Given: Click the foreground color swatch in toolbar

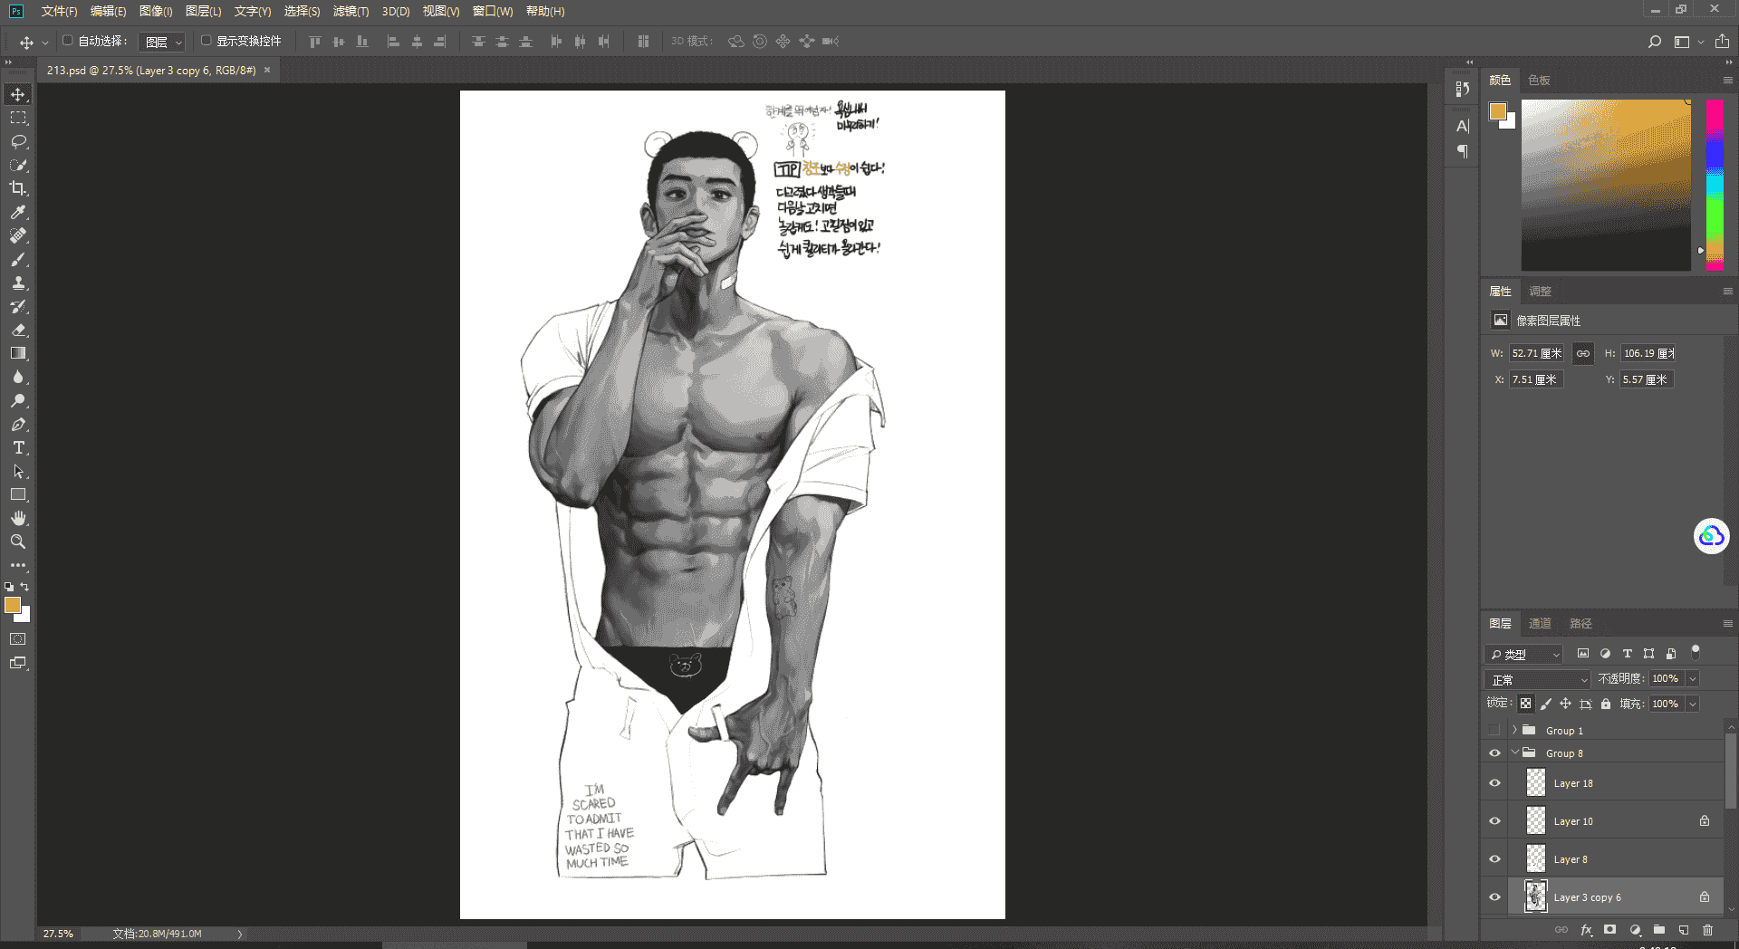Looking at the screenshot, I should (12, 605).
